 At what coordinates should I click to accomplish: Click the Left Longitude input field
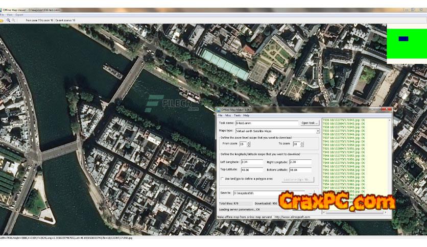[x=252, y=162]
